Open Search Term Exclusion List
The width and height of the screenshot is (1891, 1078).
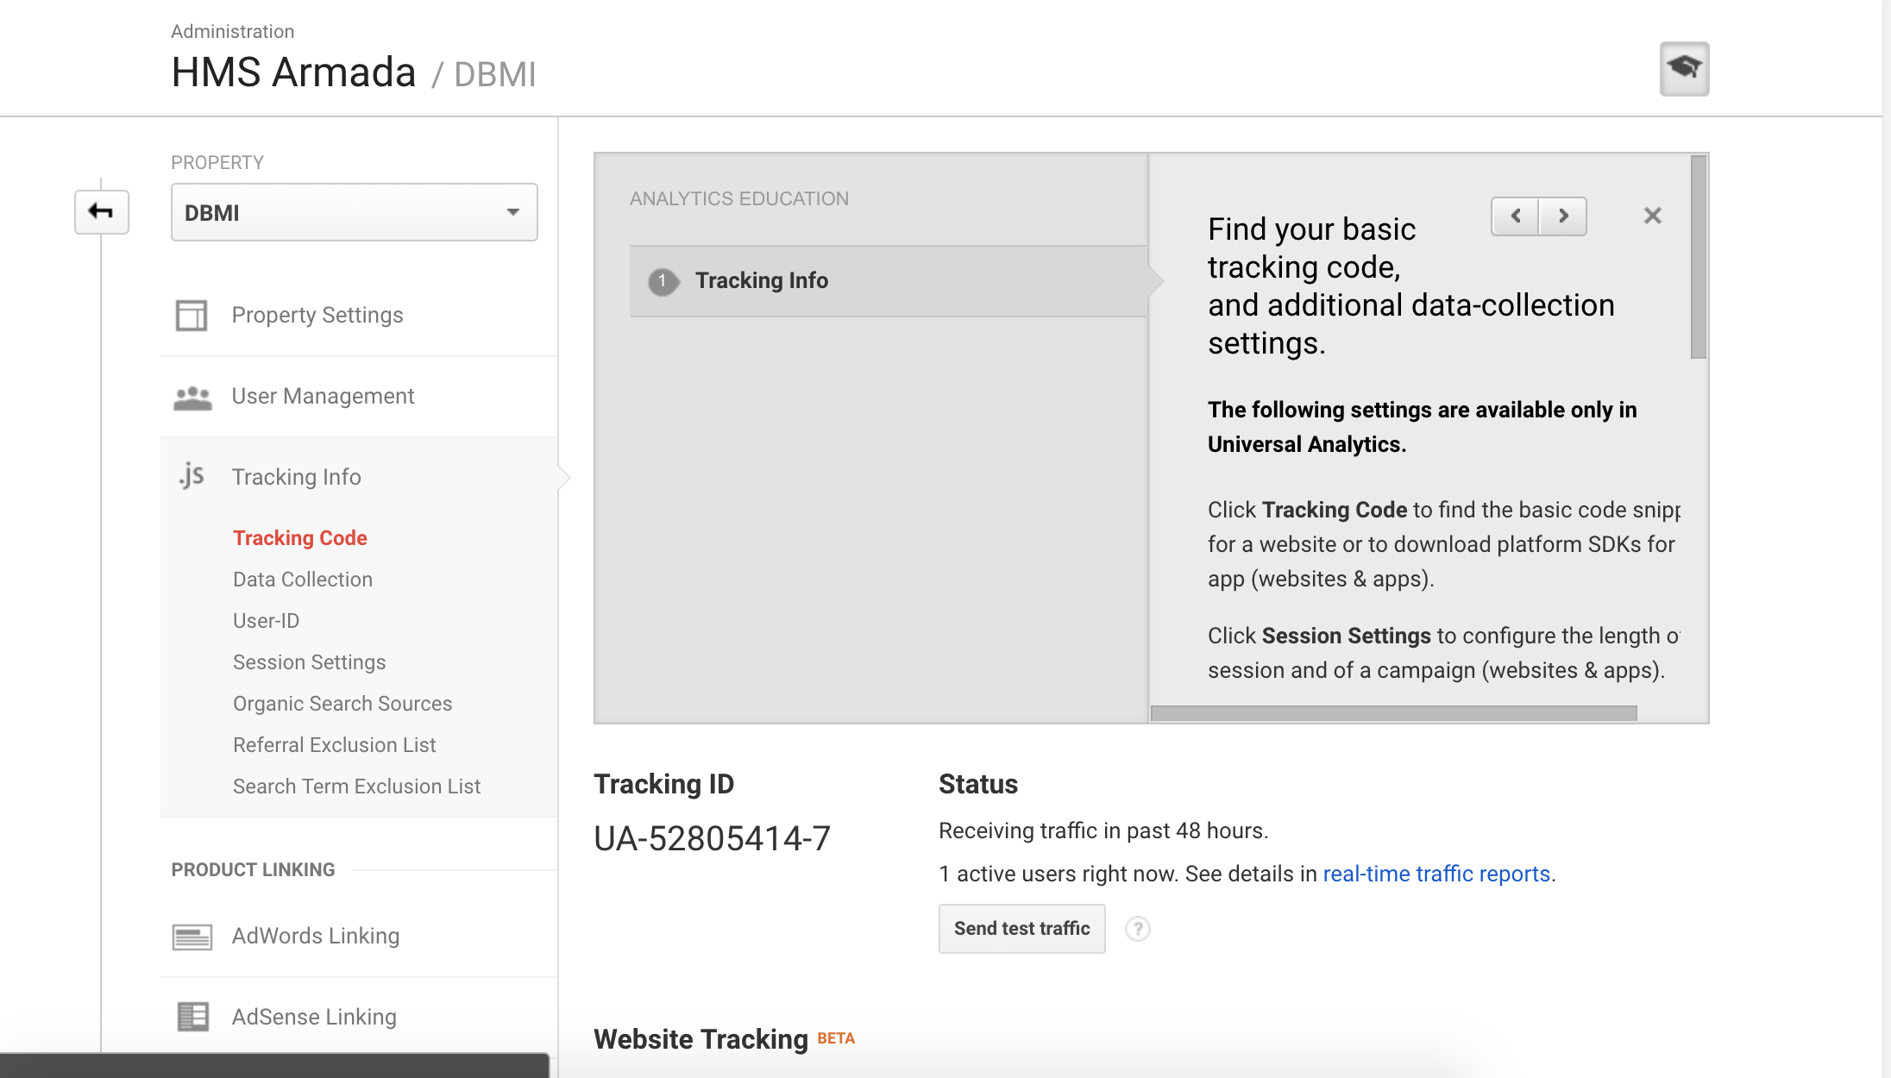pos(357,787)
